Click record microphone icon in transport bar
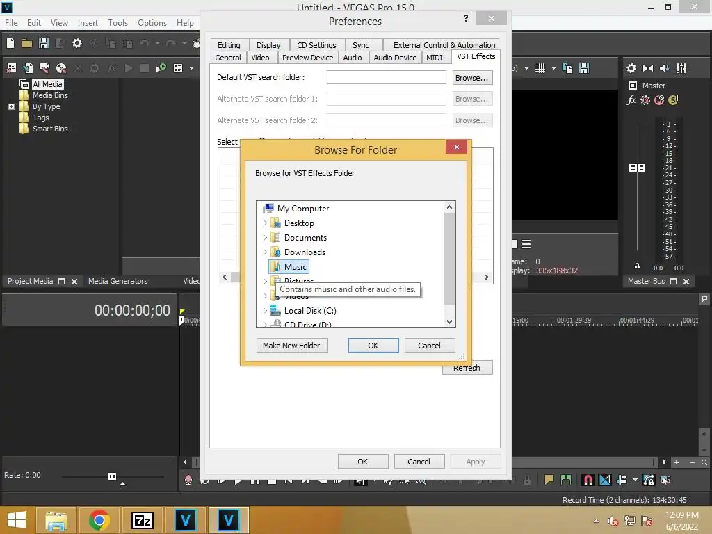This screenshot has width=712, height=534. coord(188,480)
